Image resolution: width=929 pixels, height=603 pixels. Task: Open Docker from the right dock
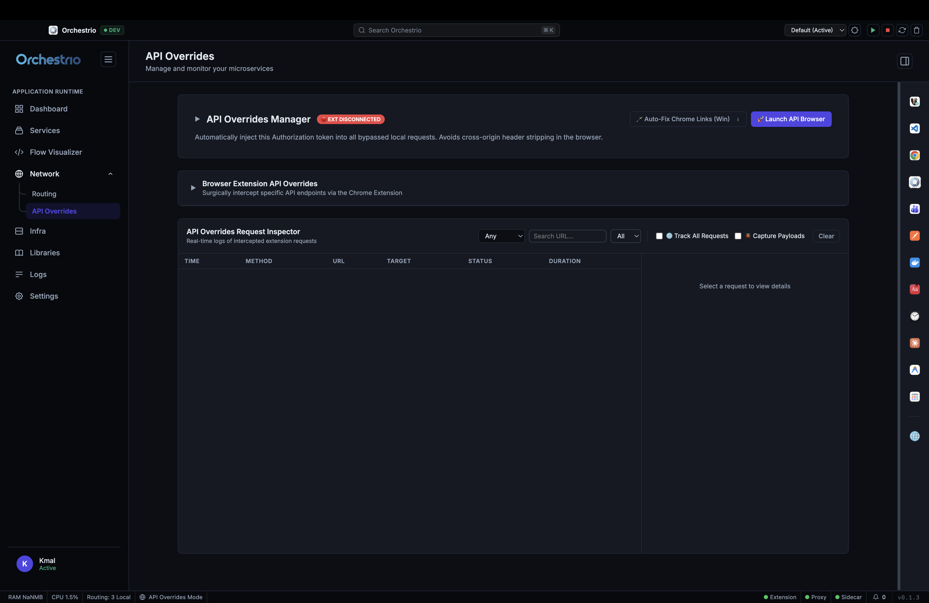point(915,263)
